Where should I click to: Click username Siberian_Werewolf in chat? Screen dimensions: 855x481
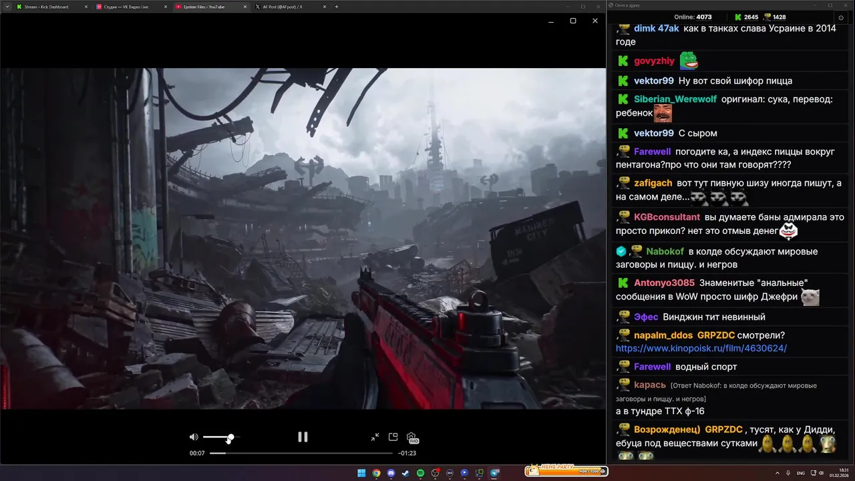[675, 99]
